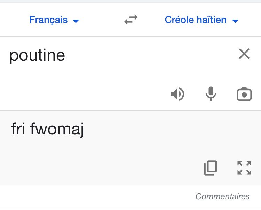
Task: Expand the translation to full screen
Action: click(x=244, y=168)
